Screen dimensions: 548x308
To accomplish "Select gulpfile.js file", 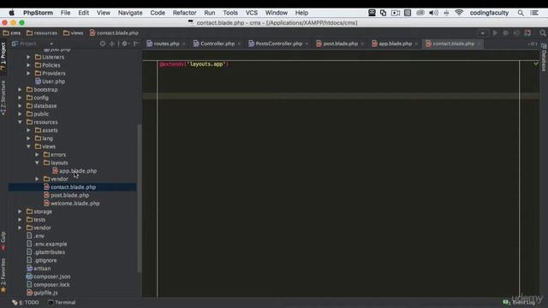I will coord(42,293).
